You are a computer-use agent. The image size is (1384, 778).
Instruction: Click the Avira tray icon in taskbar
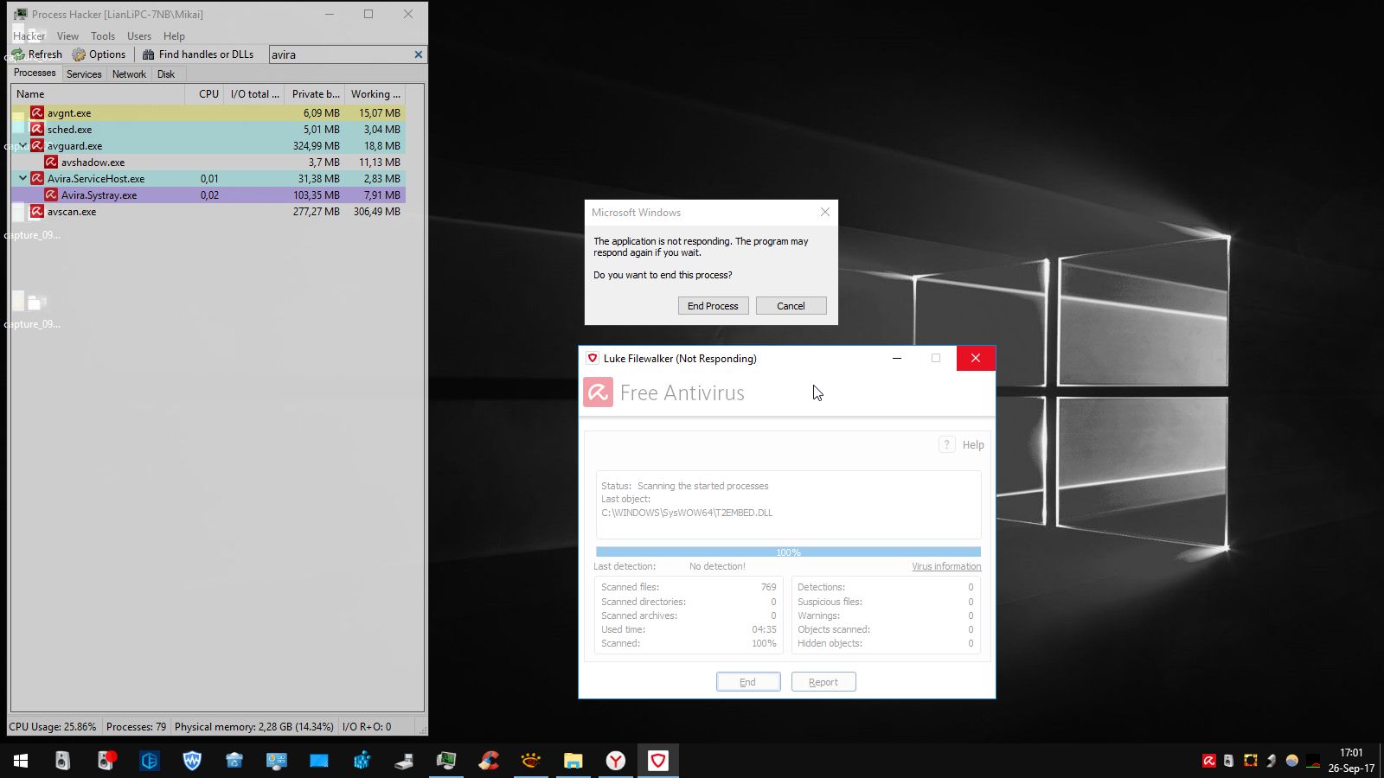[x=1208, y=761]
